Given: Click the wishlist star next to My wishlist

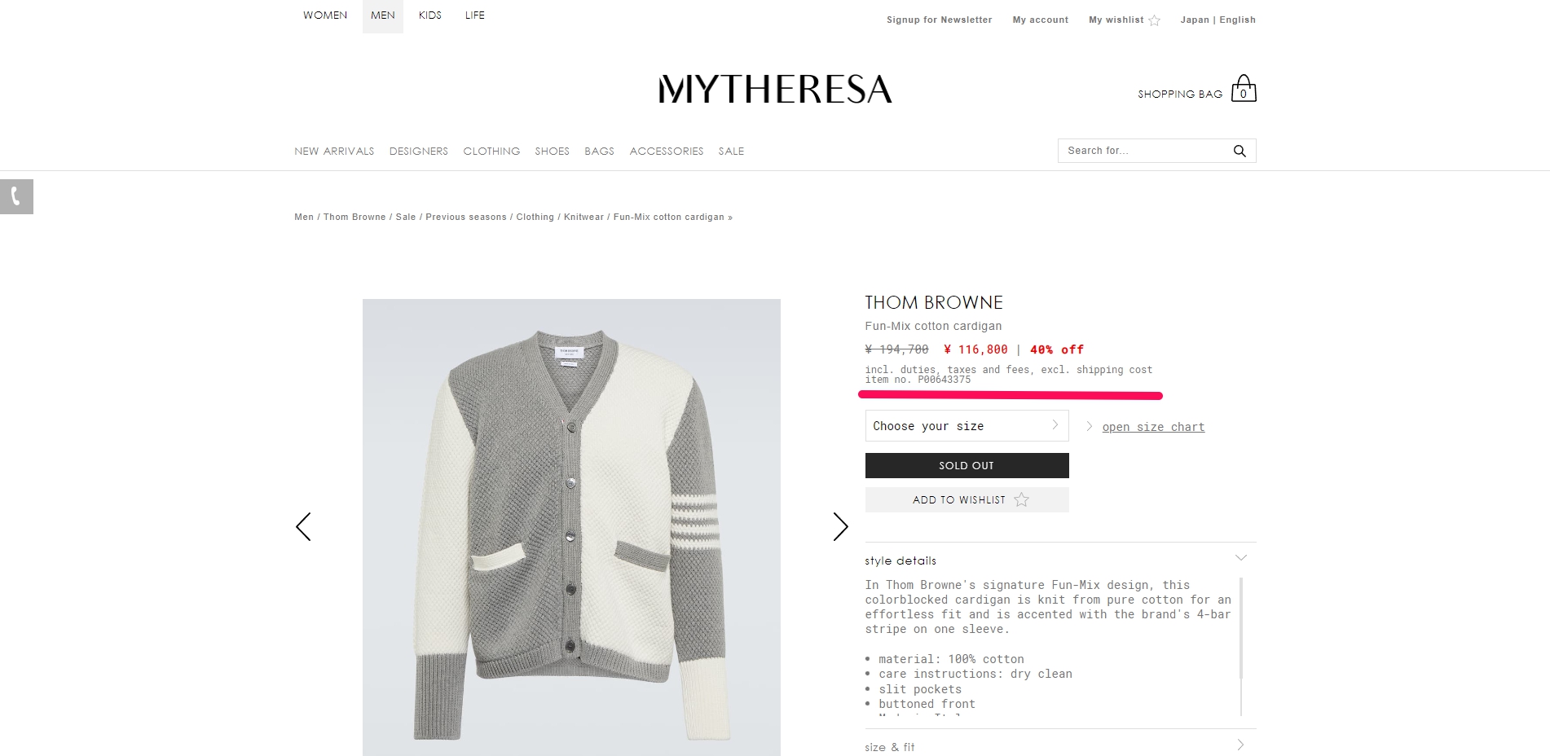Looking at the screenshot, I should (1154, 20).
